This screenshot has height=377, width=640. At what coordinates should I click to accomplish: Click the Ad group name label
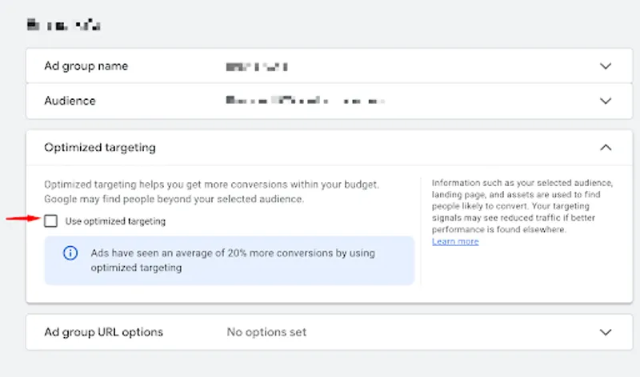(x=86, y=66)
